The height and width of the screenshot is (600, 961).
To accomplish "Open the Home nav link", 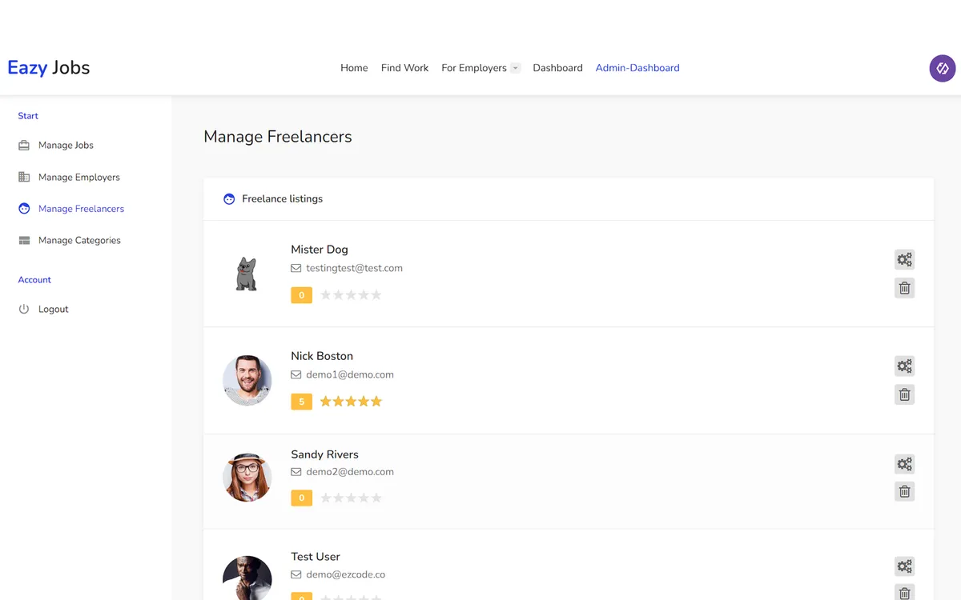I will coord(354,68).
